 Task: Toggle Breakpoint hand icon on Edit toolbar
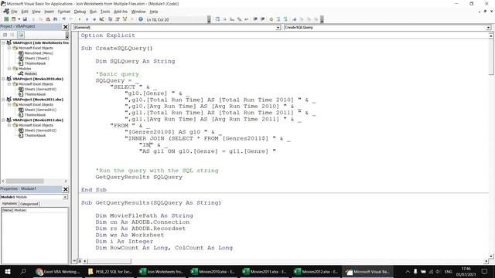pos(271,19)
